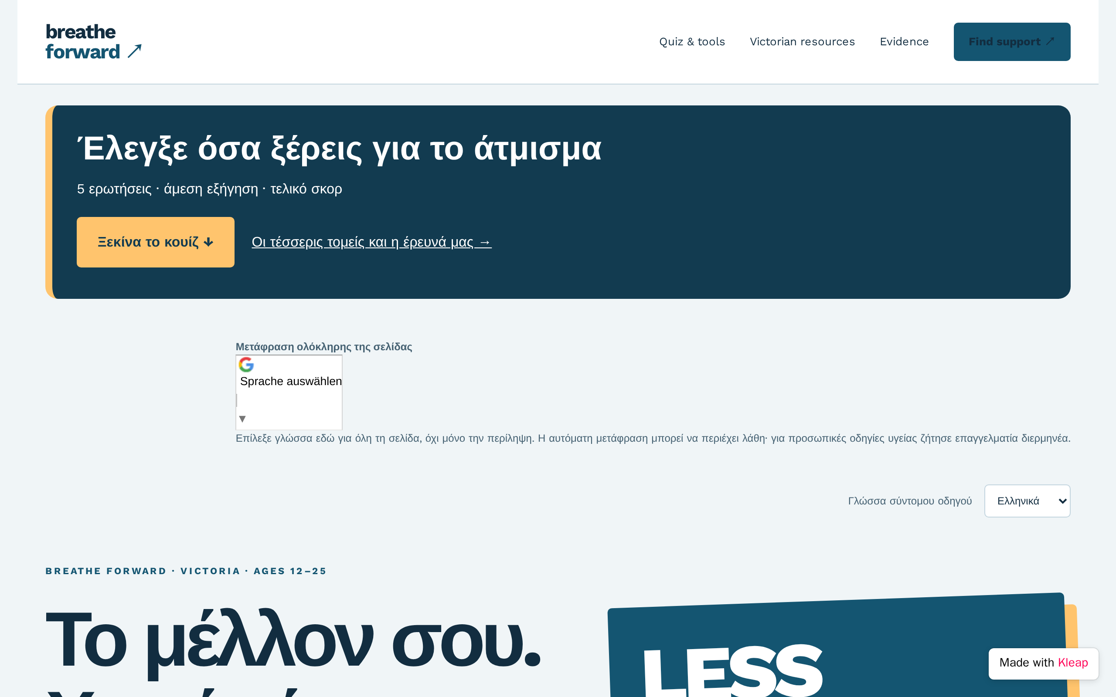Click the Find support button
1116x697 pixels.
[x=1012, y=41]
